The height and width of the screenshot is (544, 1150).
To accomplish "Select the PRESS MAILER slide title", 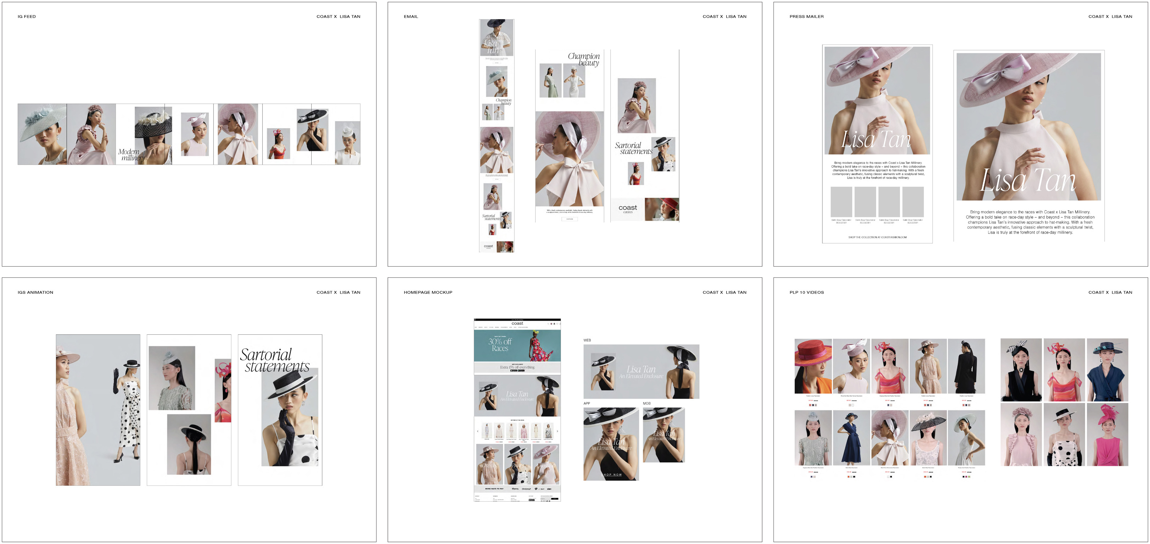I will [806, 16].
